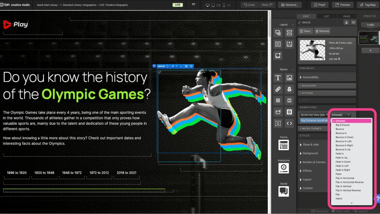Screen dimensions: 380x214
Task: Click the anchor icon in the Image header
Action: point(346,22)
